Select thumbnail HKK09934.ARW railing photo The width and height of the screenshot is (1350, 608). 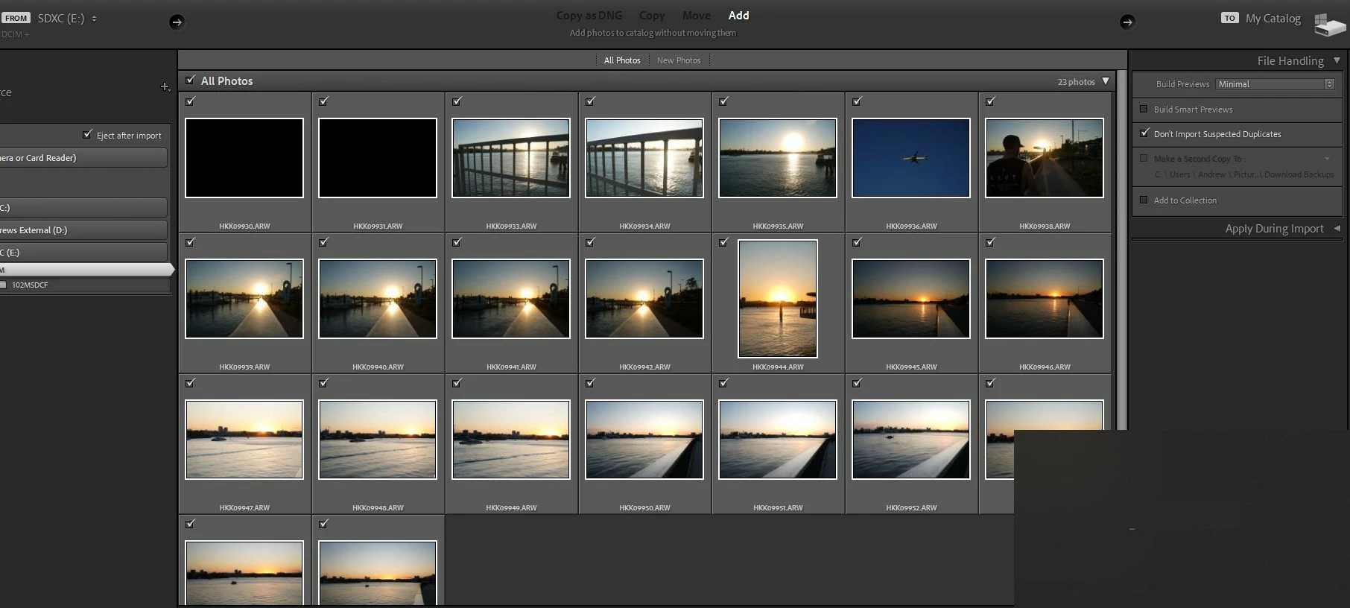[x=644, y=158]
